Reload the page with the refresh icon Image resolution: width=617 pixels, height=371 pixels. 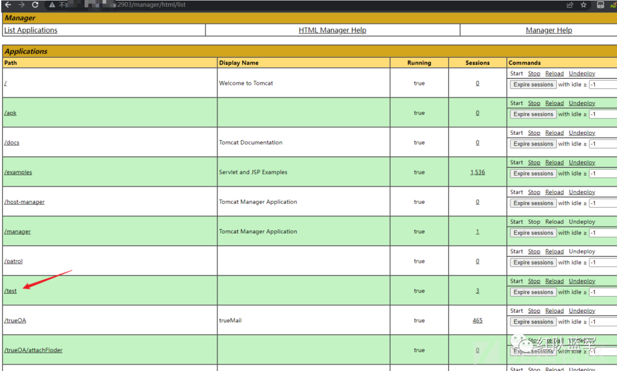coord(35,5)
